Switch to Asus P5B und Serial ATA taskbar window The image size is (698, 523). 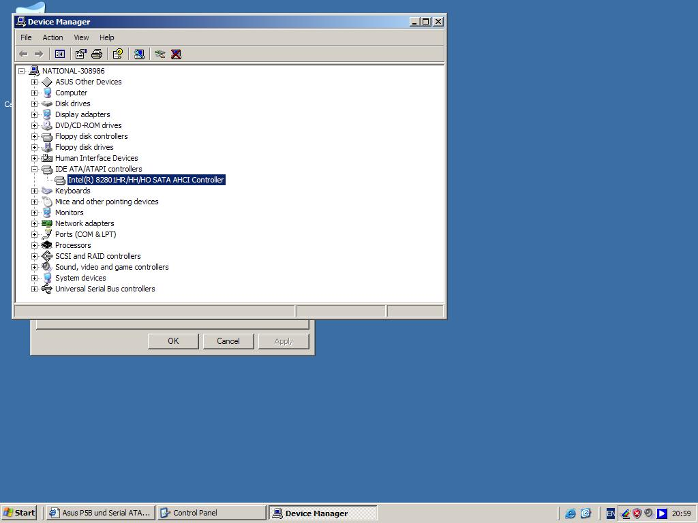pos(101,513)
